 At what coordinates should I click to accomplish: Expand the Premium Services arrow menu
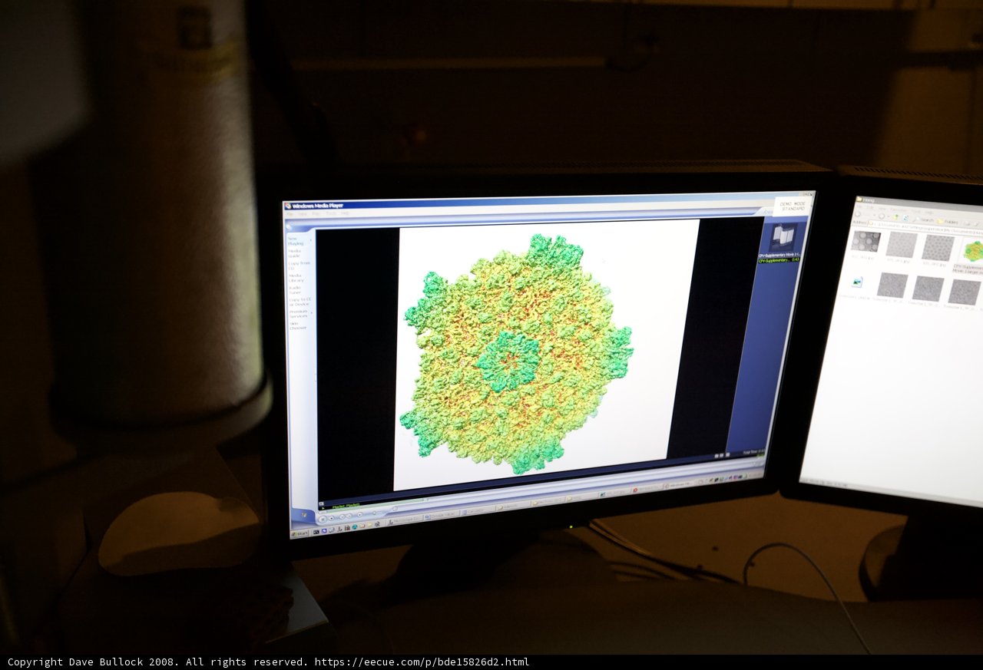click(312, 312)
